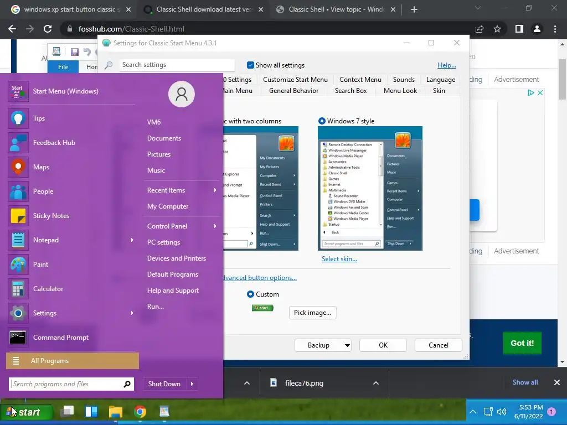Open Settings gear icon in start menu
The image size is (567, 425).
click(18, 313)
